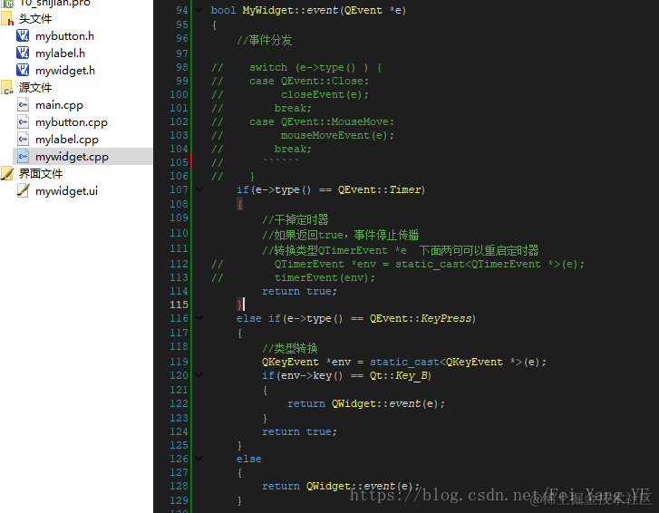Click the mybutton.h header file icon
Screen dimensions: 659x513
coord(23,35)
